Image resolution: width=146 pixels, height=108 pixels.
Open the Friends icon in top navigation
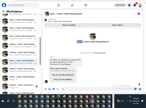[72, 5]
